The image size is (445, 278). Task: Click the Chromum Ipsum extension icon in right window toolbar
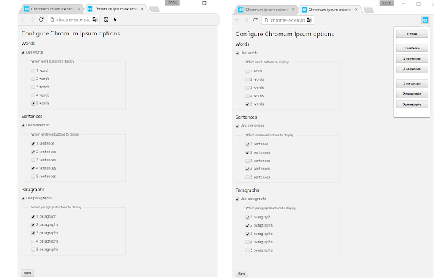point(425,20)
